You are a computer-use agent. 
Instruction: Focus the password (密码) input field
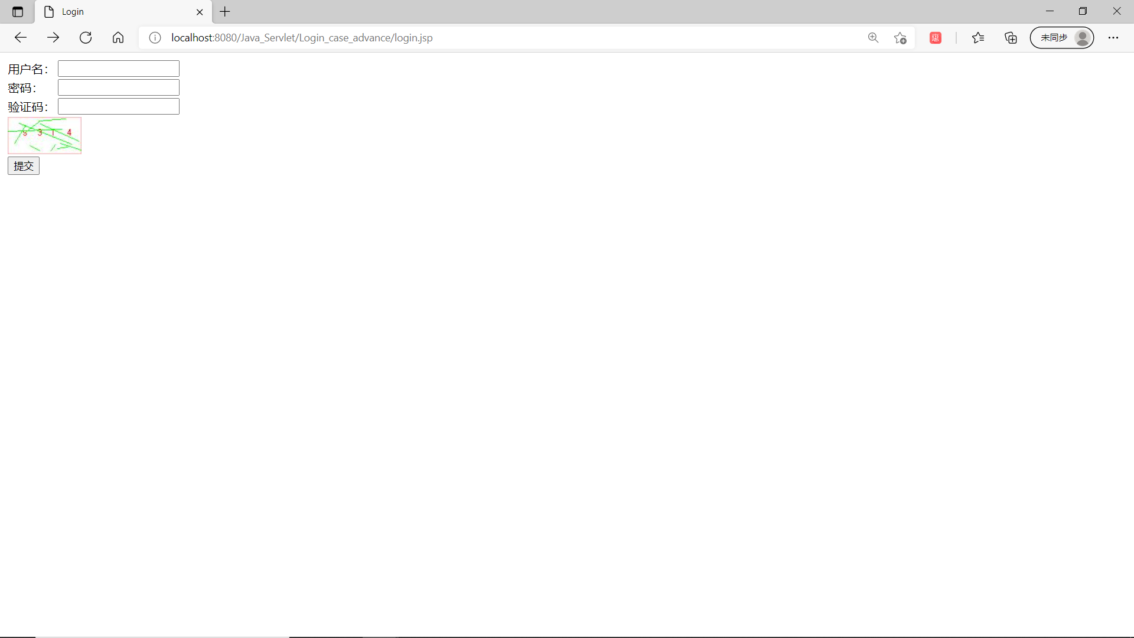click(x=119, y=87)
